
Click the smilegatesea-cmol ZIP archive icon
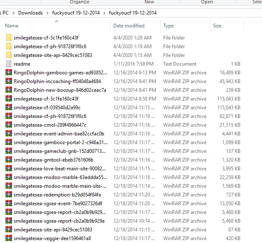9,125
